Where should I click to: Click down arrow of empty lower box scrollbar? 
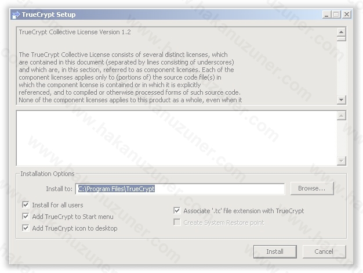341,161
